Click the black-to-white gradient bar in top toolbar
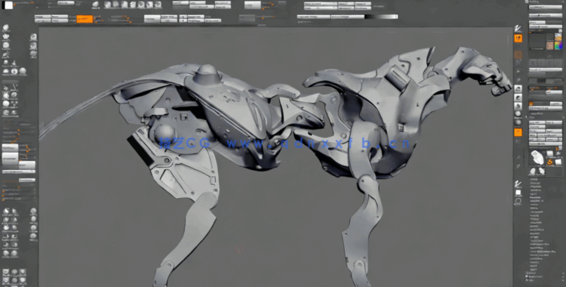566x287 pixels. click(381, 17)
